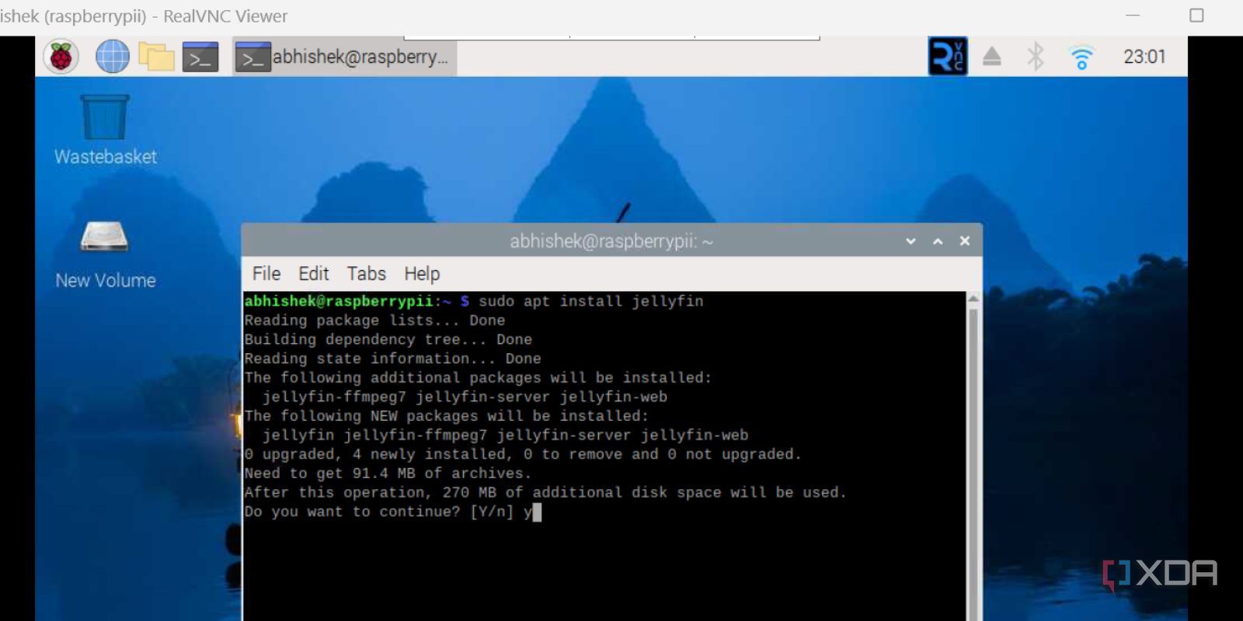Click the terminal vertical scrollbar track
This screenshot has width=1243, height=621.
tap(973, 463)
